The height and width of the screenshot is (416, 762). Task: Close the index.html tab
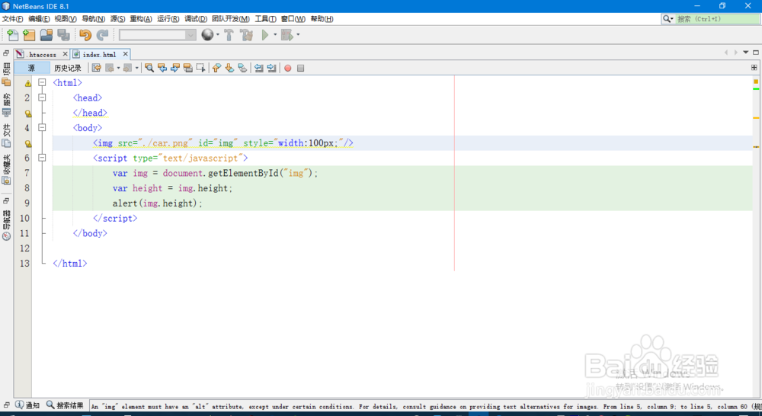126,54
